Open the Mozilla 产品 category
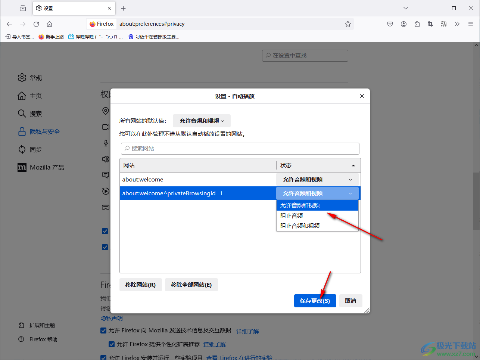480x360 pixels. [41, 167]
